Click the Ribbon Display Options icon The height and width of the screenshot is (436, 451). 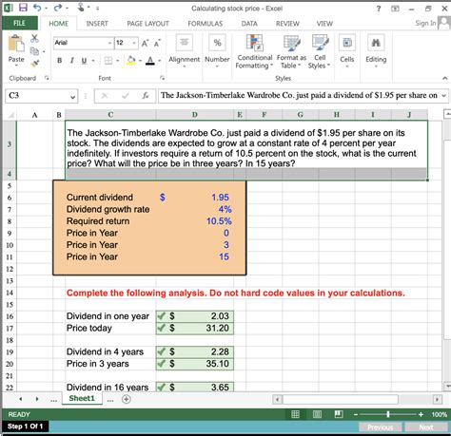[x=395, y=9]
